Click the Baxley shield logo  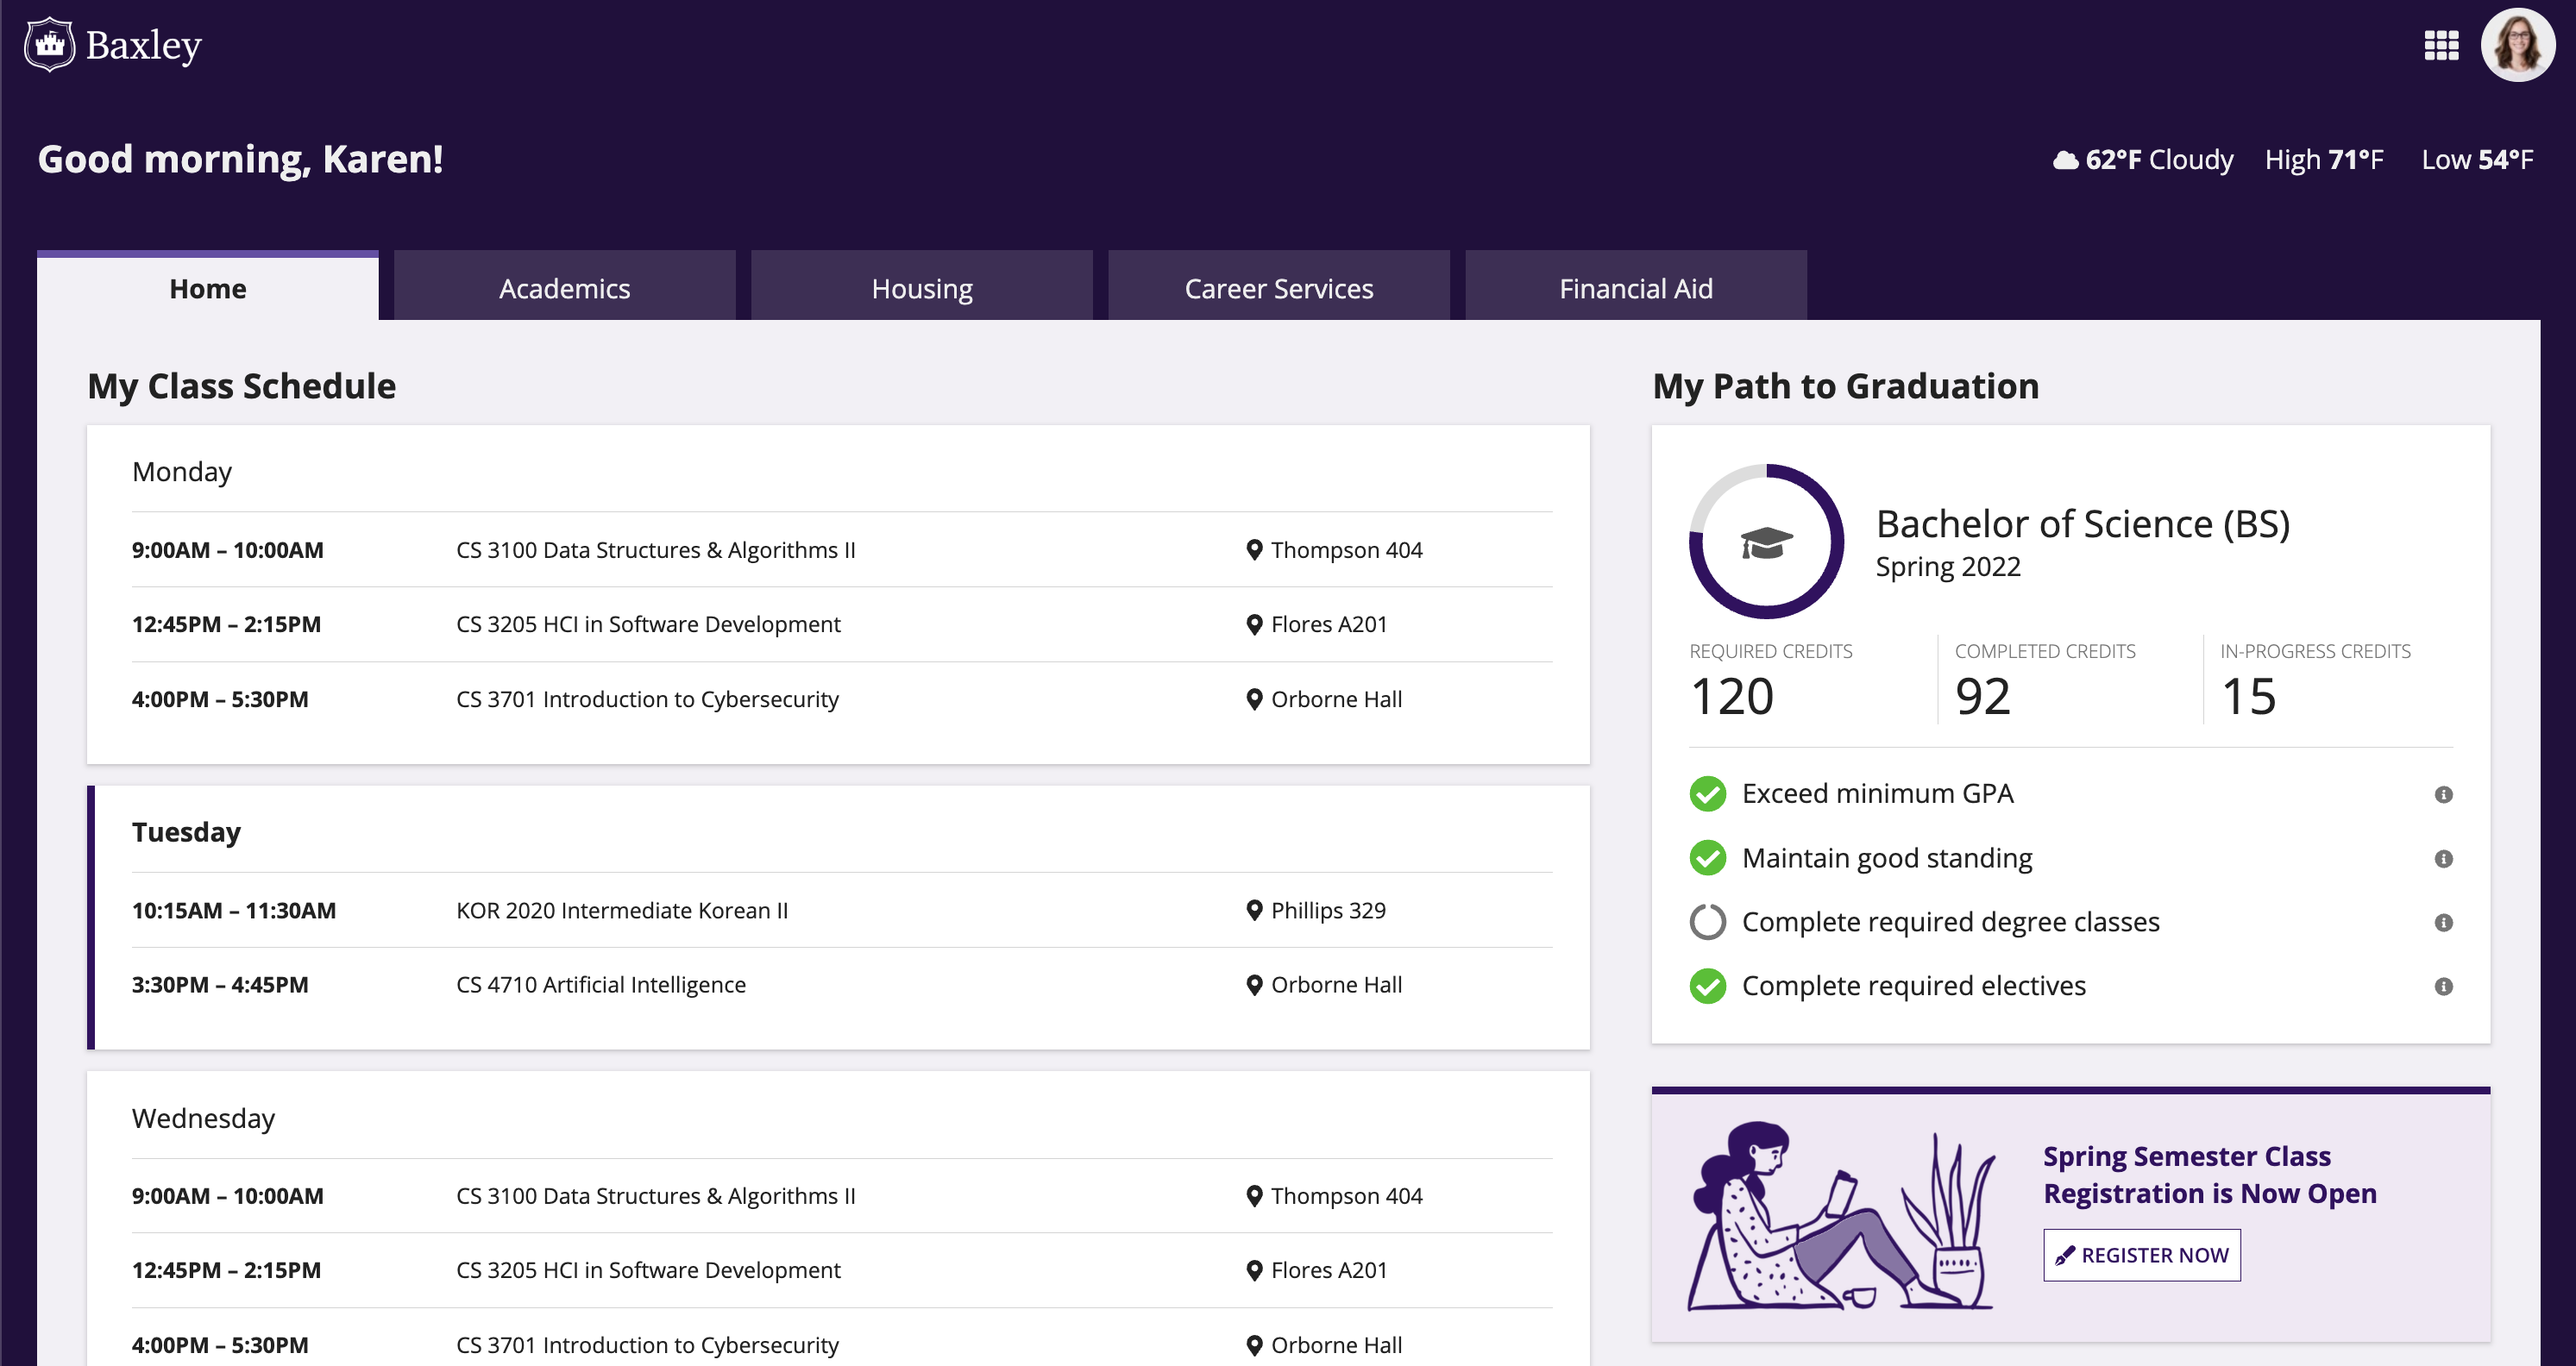(x=49, y=45)
